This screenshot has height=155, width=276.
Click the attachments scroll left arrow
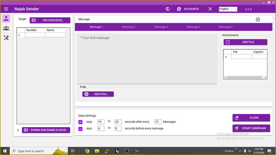pyautogui.click(x=225, y=77)
